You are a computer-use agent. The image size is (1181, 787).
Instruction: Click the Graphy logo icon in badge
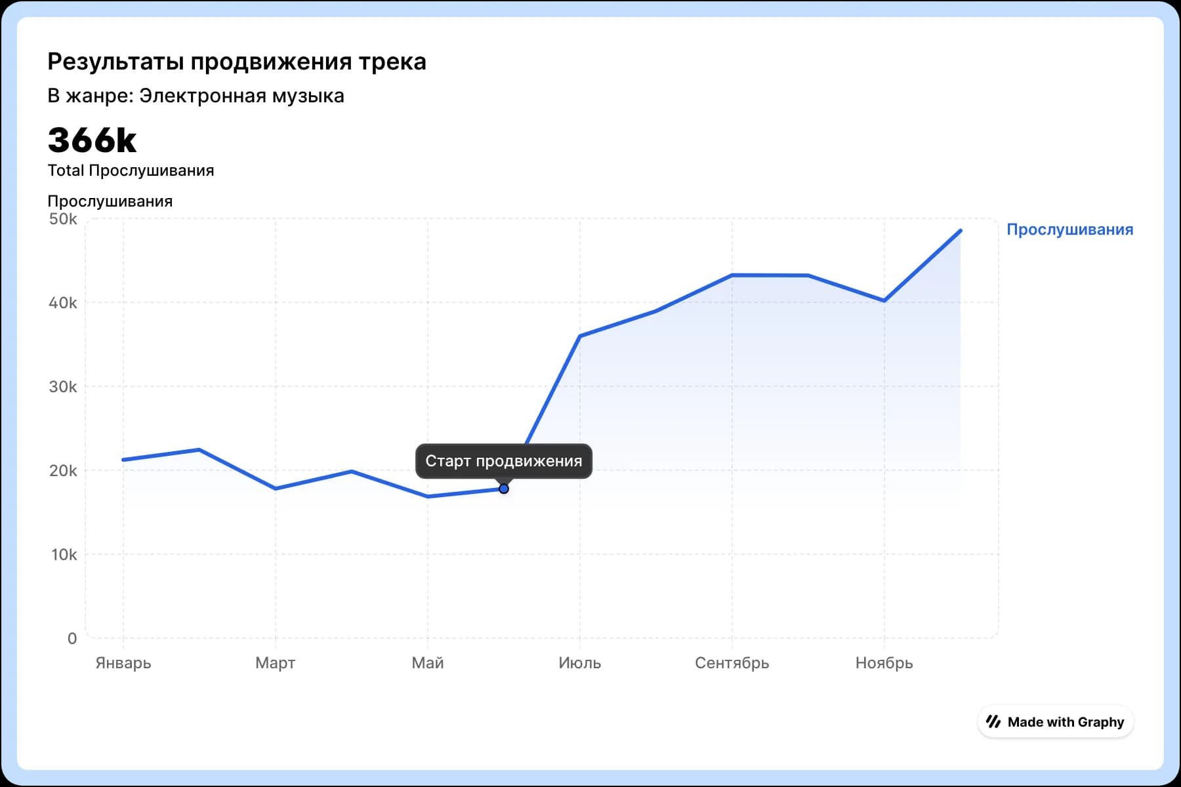(993, 721)
